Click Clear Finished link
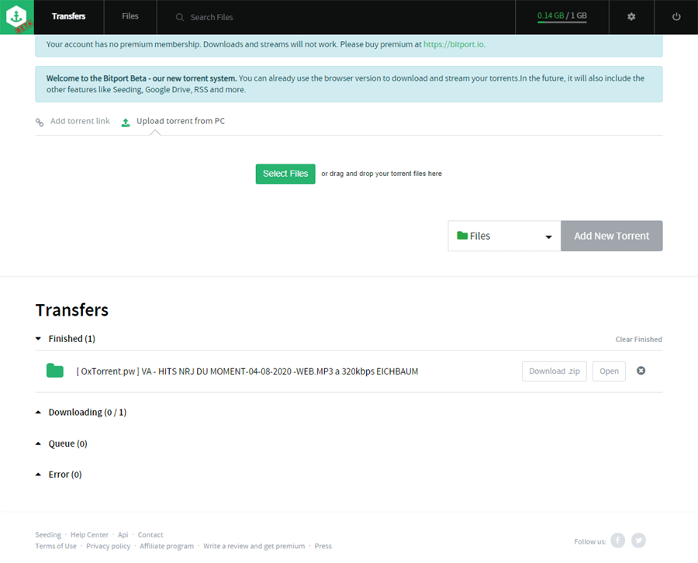This screenshot has width=698, height=563. click(638, 339)
